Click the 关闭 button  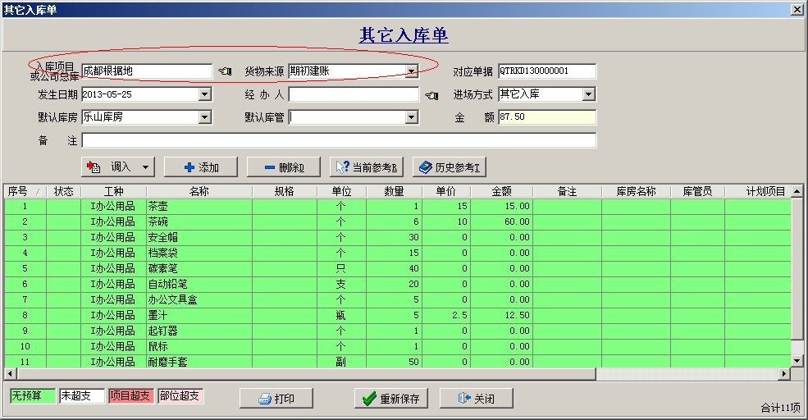pos(476,399)
